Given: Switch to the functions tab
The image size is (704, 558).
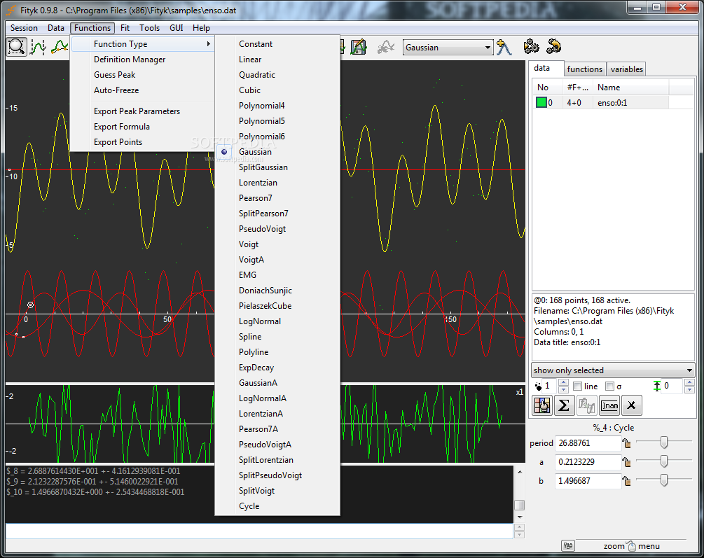Looking at the screenshot, I should 585,69.
